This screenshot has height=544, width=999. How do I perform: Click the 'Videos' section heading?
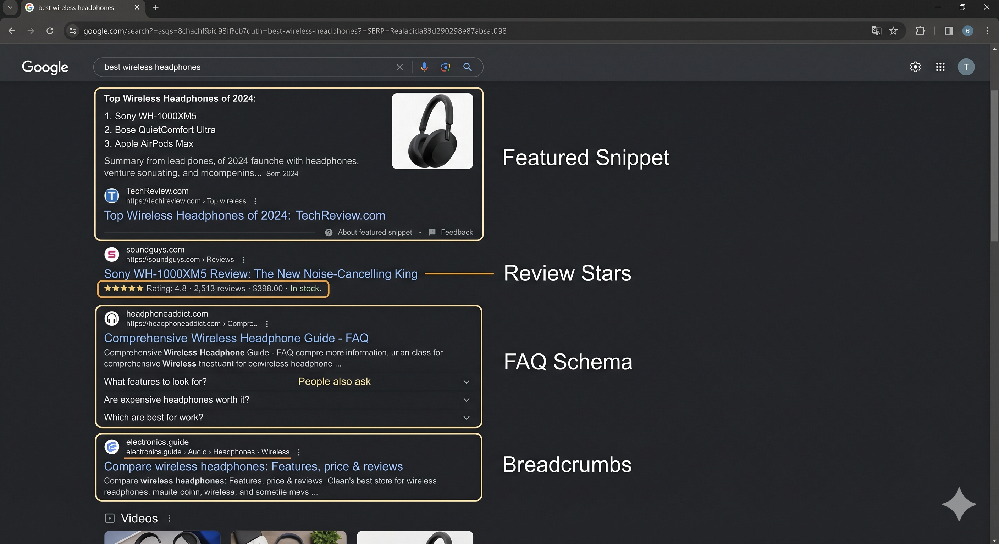click(139, 518)
